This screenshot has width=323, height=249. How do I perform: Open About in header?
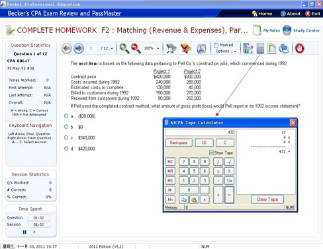click(291, 14)
